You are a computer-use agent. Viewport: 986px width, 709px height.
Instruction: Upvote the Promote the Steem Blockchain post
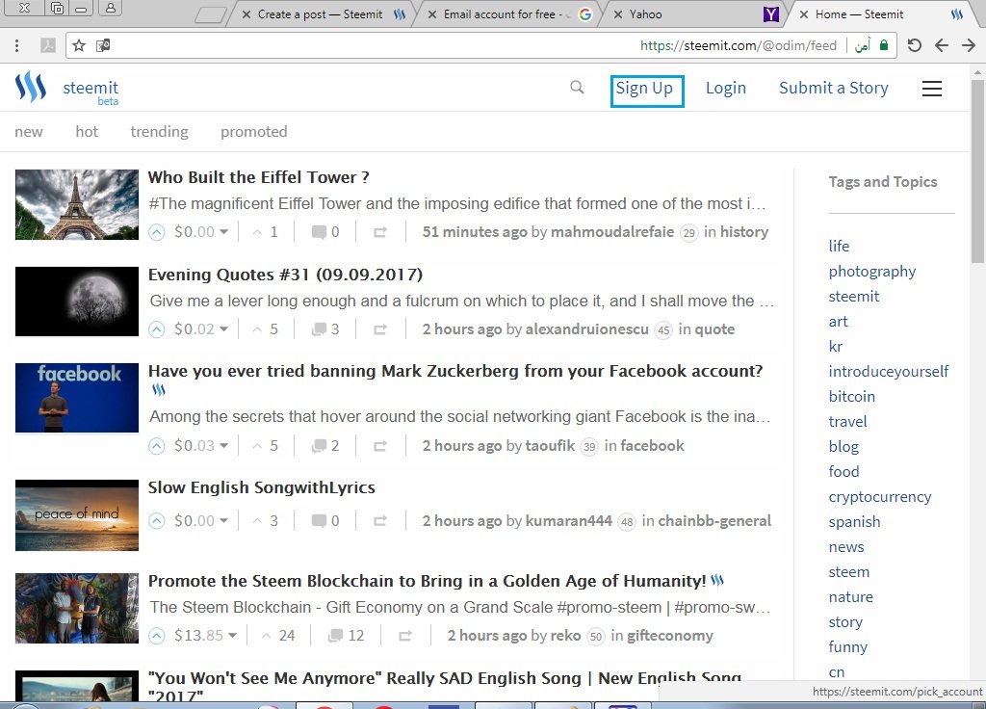click(x=157, y=636)
